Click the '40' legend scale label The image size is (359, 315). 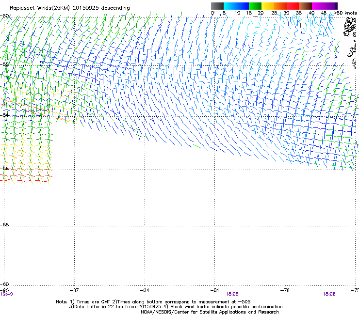(x=311, y=13)
